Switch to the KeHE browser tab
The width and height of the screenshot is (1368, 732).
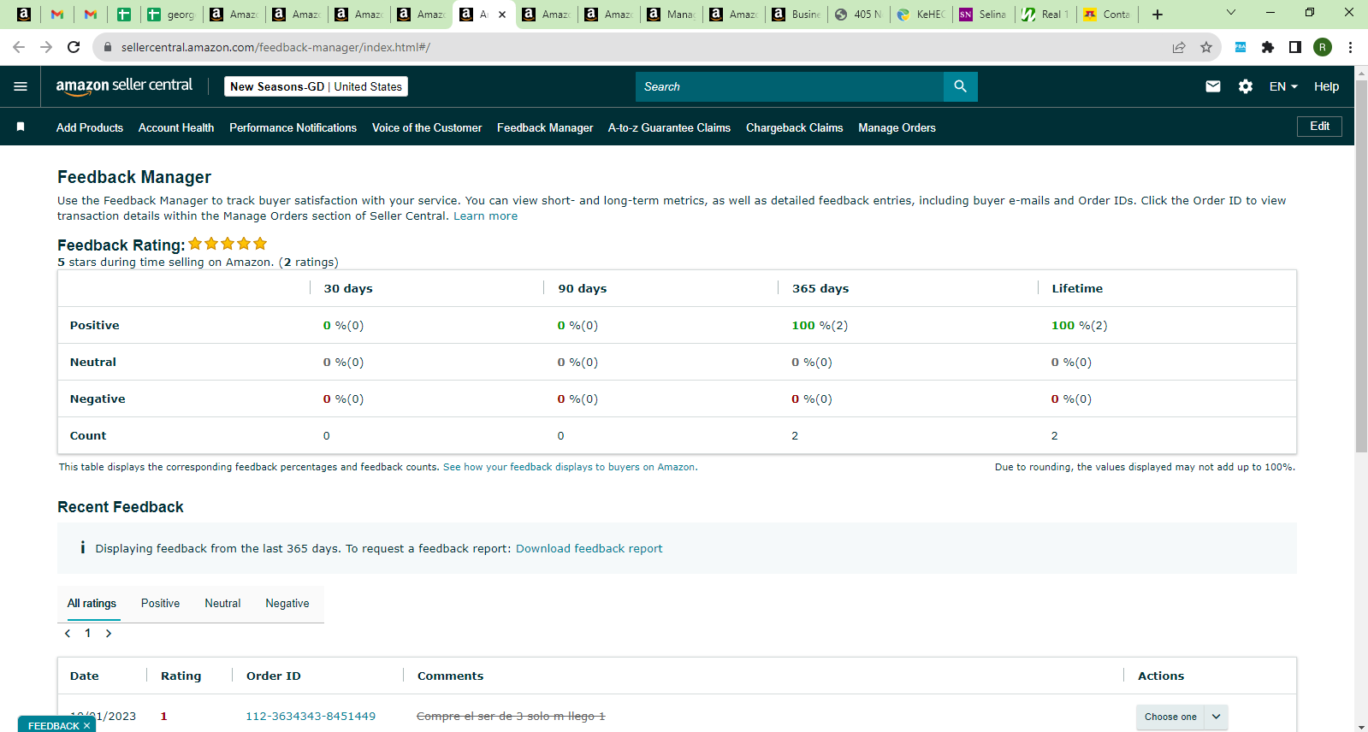(x=920, y=15)
